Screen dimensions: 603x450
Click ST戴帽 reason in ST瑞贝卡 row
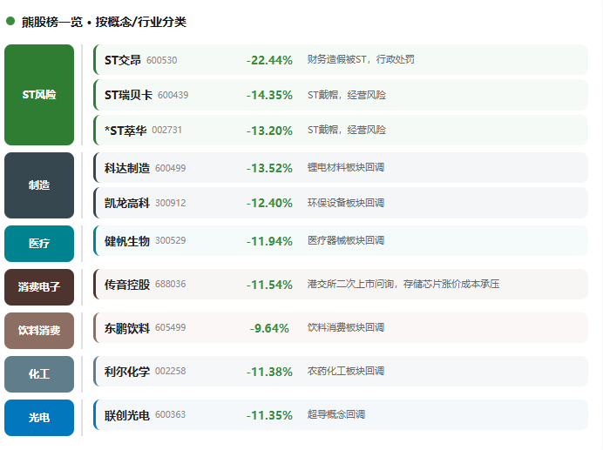pos(347,95)
